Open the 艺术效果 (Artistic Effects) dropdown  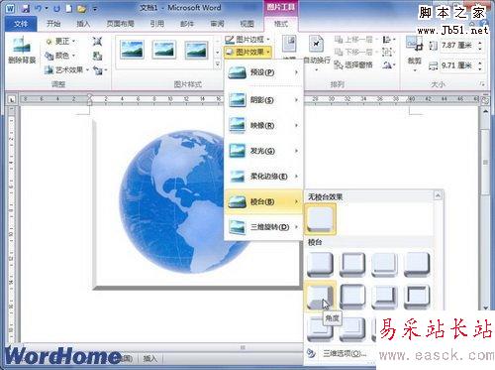point(67,69)
